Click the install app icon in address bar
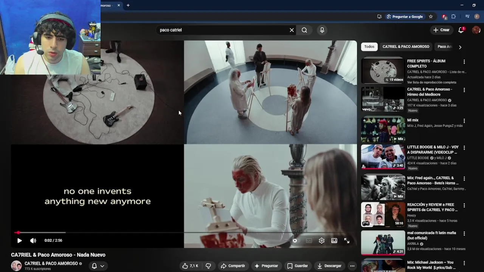This screenshot has height=272, width=484. pos(379,17)
